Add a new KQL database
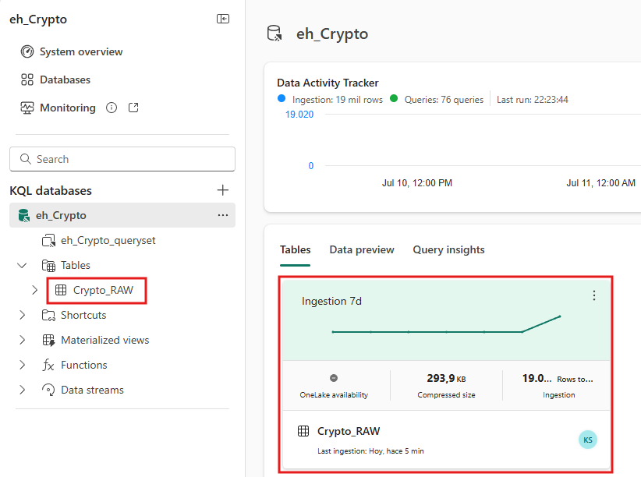The height and width of the screenshot is (477, 641). [223, 190]
